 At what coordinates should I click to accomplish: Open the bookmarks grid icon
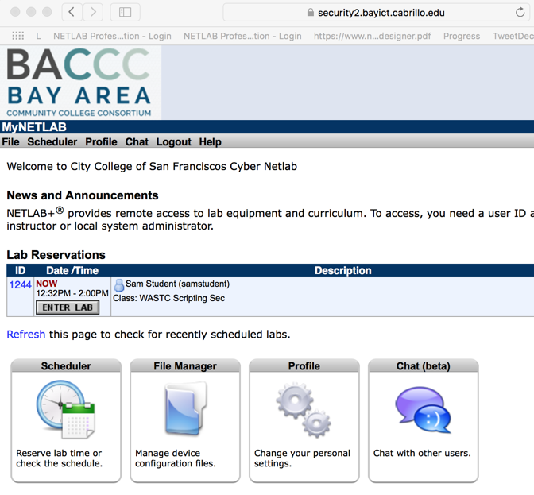[x=18, y=36]
